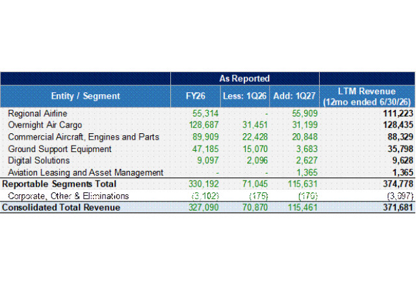The image size is (416, 286).
Task: Click Ground Support Equipment FY26 value 47,185
Action: [205, 149]
